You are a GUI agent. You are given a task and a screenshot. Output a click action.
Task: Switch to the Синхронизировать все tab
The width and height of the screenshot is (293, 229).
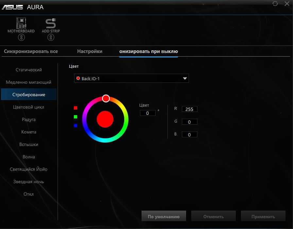pos(31,51)
